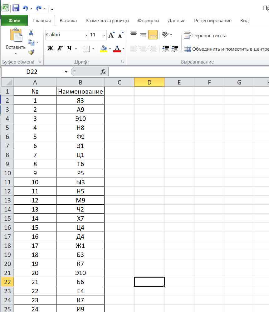Align text to middle of cell
The image size is (269, 312).
143,35
